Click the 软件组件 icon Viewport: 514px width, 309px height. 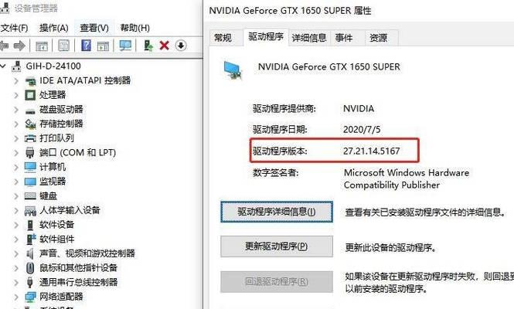[x=30, y=239]
